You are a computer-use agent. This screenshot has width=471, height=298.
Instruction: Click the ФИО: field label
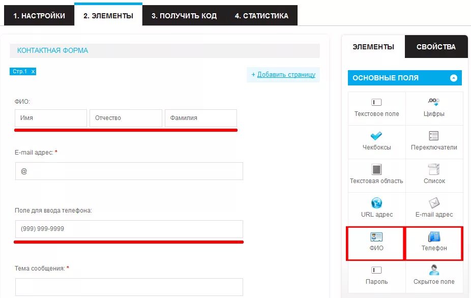22,102
